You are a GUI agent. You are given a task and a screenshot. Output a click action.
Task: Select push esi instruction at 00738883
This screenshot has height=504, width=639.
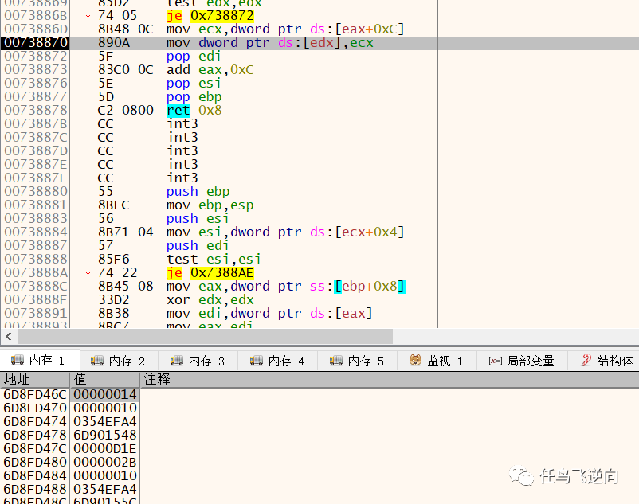(x=198, y=219)
